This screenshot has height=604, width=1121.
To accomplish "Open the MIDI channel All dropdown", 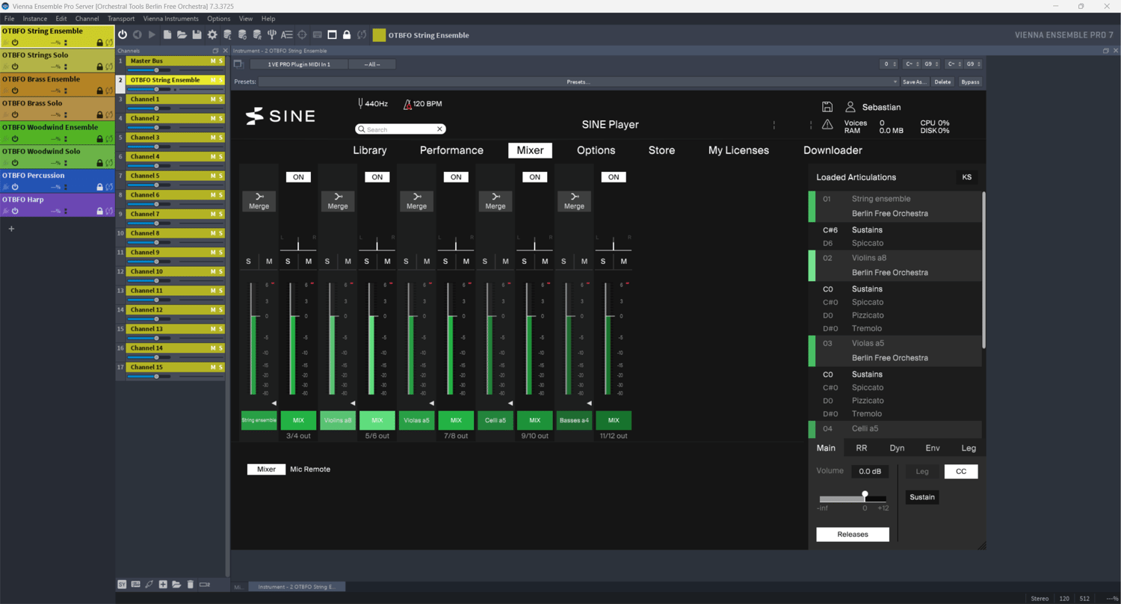I will 372,64.
